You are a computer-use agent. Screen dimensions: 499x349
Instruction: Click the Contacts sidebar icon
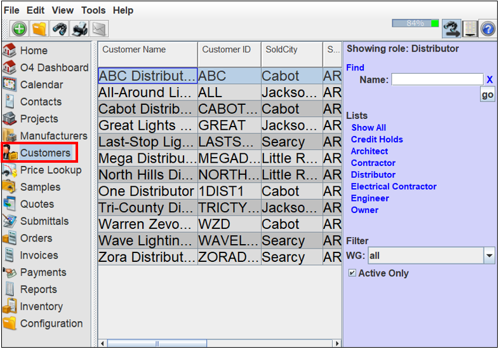10,101
